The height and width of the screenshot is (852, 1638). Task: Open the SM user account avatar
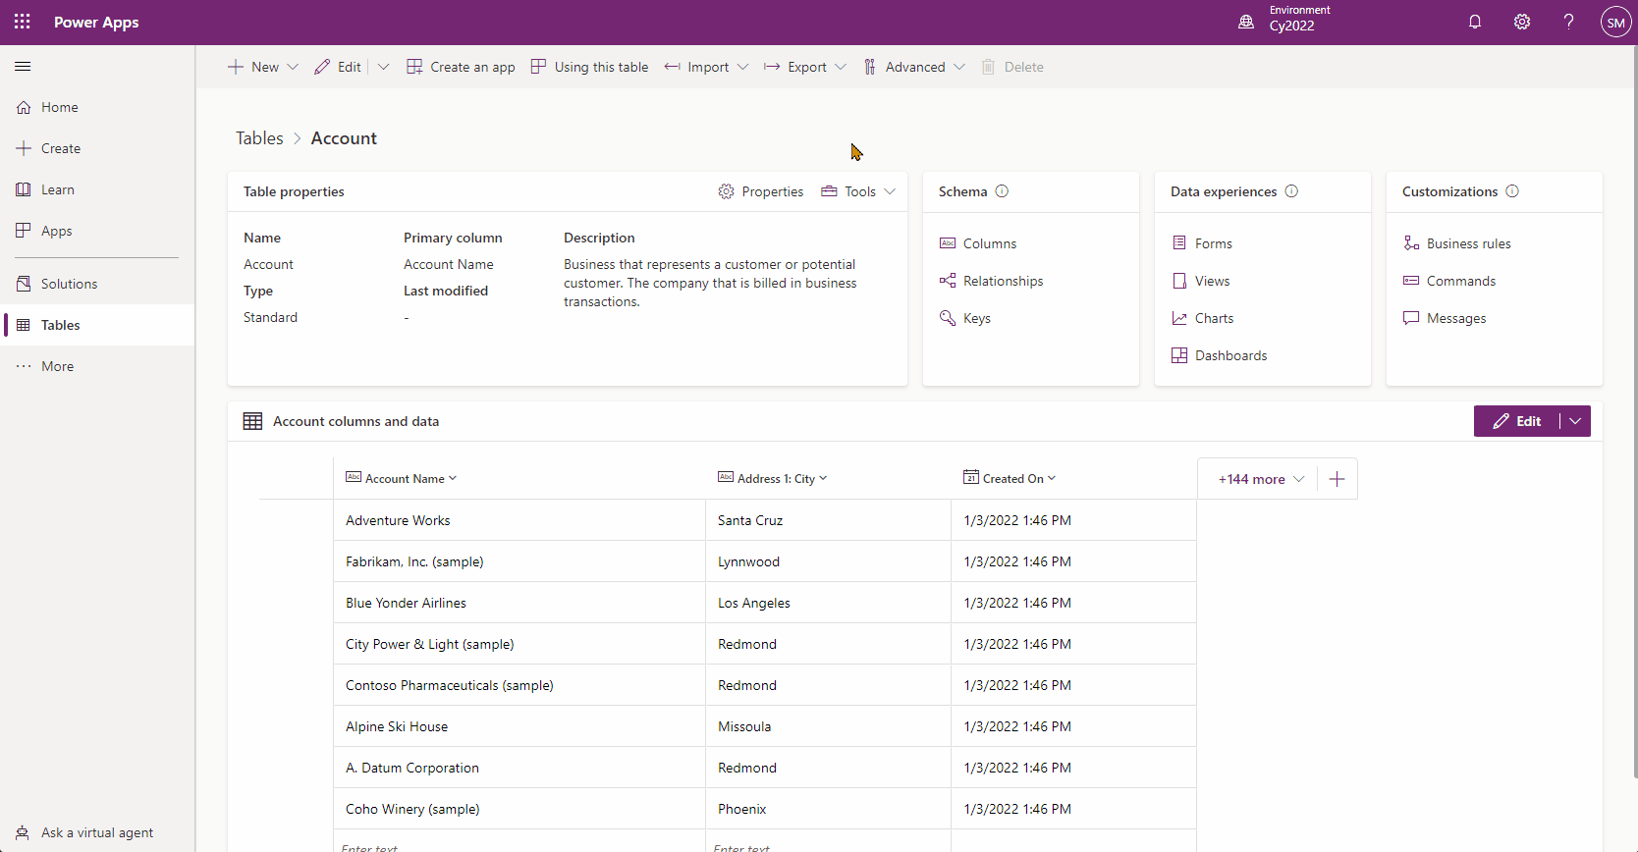[x=1615, y=22]
